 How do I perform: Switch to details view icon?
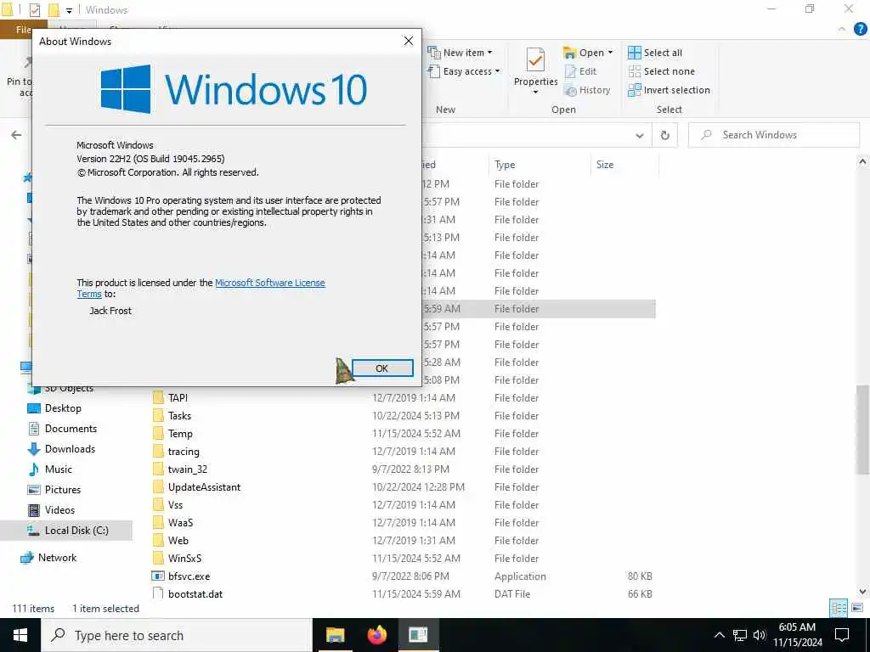[x=839, y=608]
